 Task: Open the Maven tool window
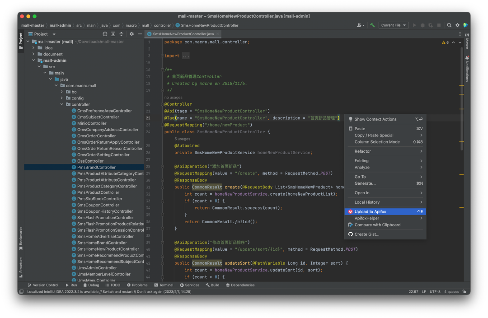467,42
